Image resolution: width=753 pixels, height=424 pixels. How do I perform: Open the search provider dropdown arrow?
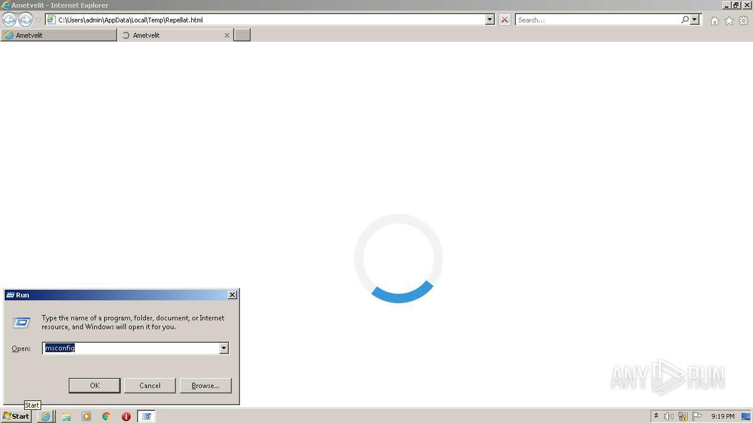(x=695, y=19)
